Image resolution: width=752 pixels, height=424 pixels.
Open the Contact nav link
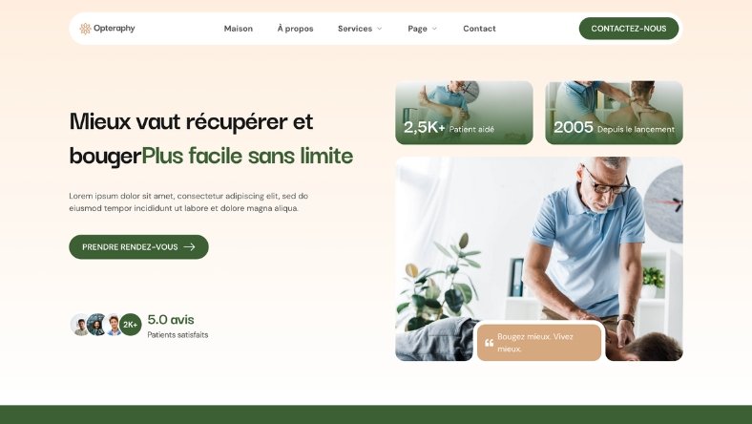click(480, 29)
